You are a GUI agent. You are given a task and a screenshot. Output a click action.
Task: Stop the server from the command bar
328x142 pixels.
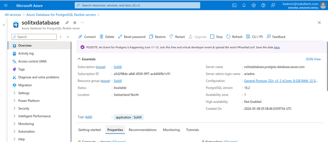[x=216, y=37]
